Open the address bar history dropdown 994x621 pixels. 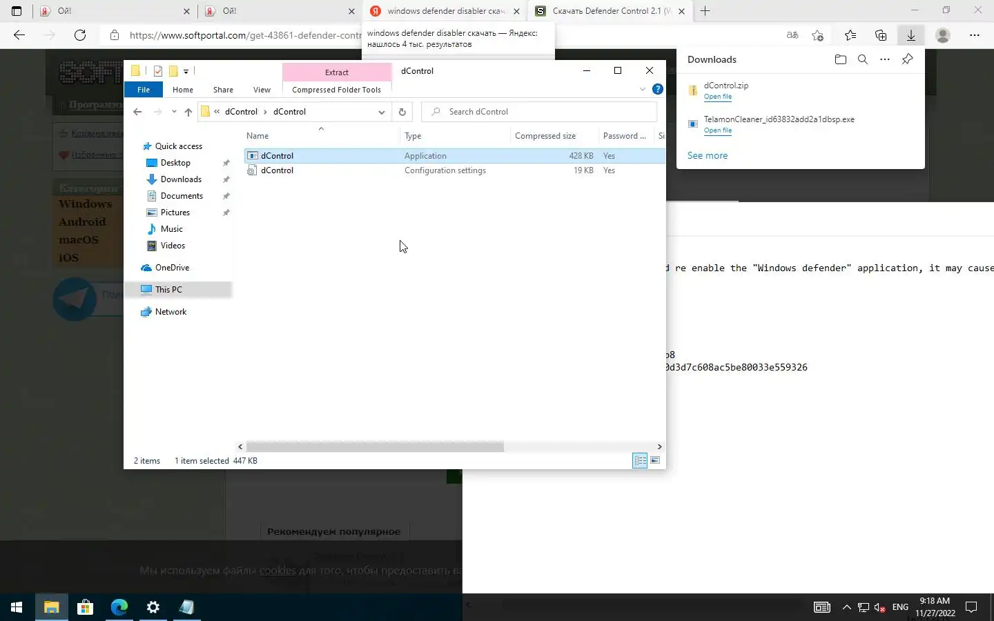pyautogui.click(x=381, y=112)
